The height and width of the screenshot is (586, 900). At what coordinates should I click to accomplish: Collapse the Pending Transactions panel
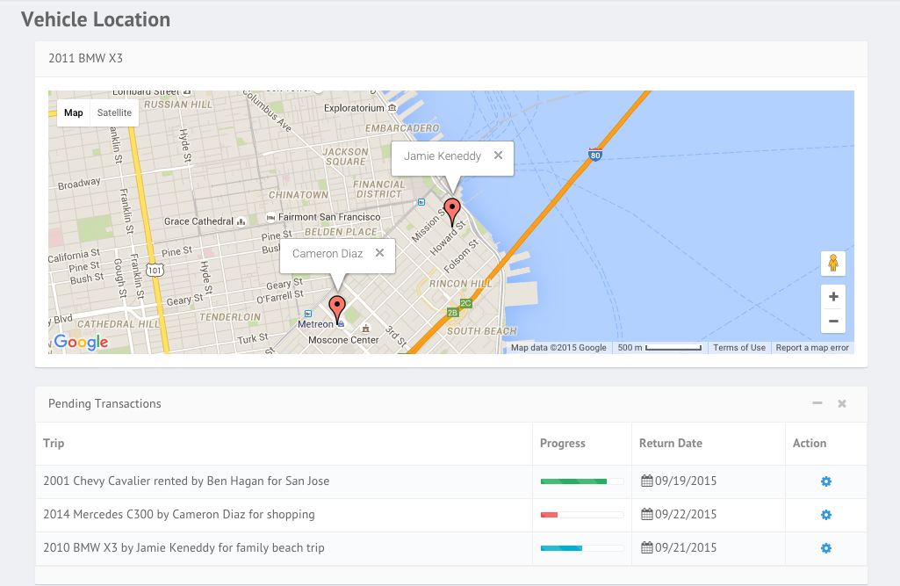[x=817, y=403]
